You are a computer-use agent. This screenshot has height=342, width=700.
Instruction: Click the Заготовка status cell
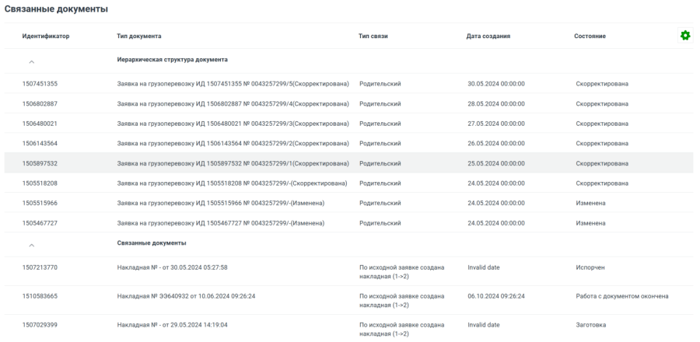(x=590, y=325)
